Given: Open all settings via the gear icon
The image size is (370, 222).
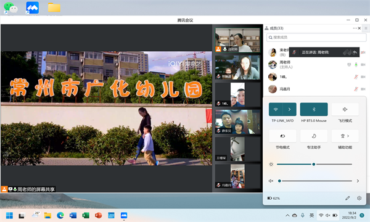Looking at the screenshot, I should point(359,198).
